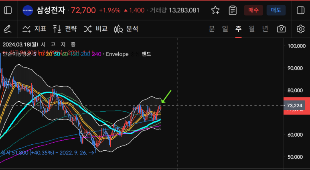The width and height of the screenshot is (310, 170).
Task: Toggle the left sidebar panel icon
Action: (x=8, y=10)
